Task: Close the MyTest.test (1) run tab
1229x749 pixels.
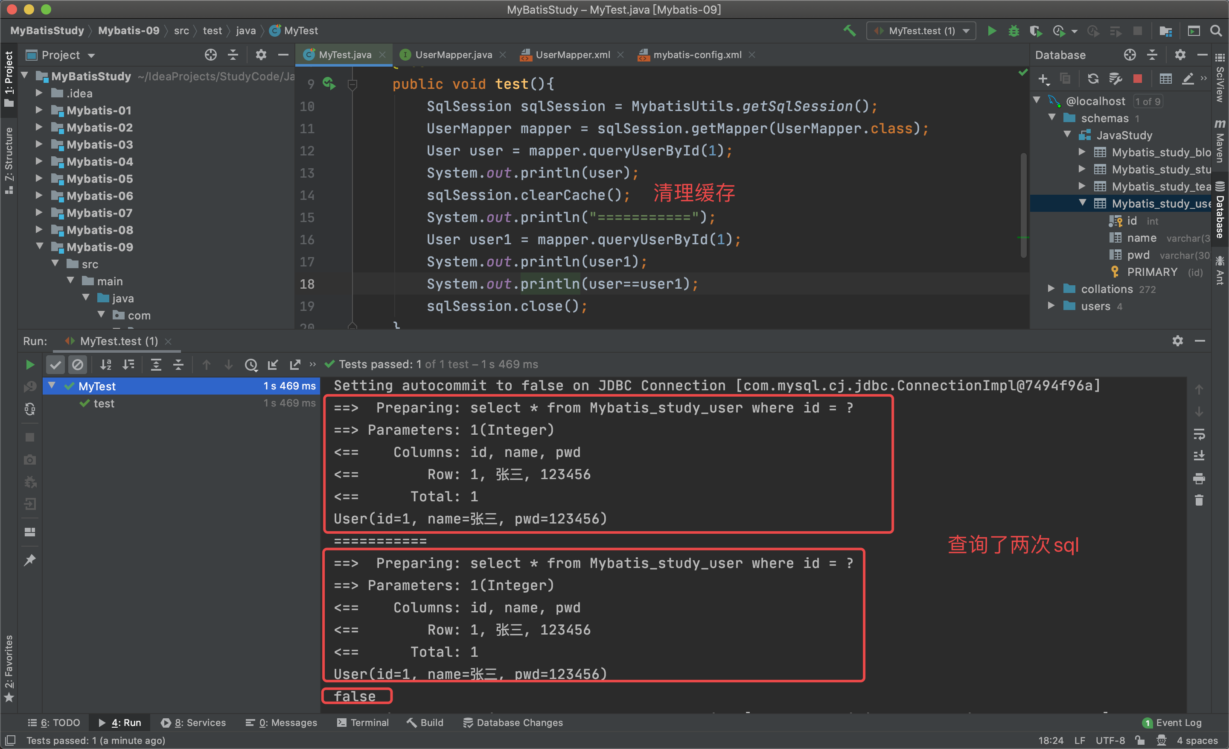Action: (x=169, y=341)
